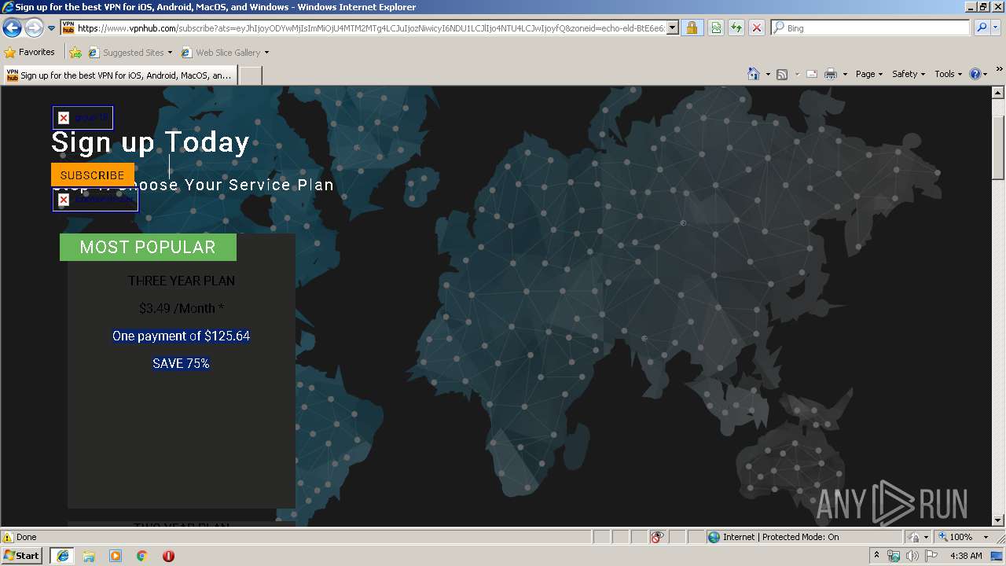Open the RSS feeds icon
This screenshot has width=1006, height=566.
pyautogui.click(x=782, y=74)
